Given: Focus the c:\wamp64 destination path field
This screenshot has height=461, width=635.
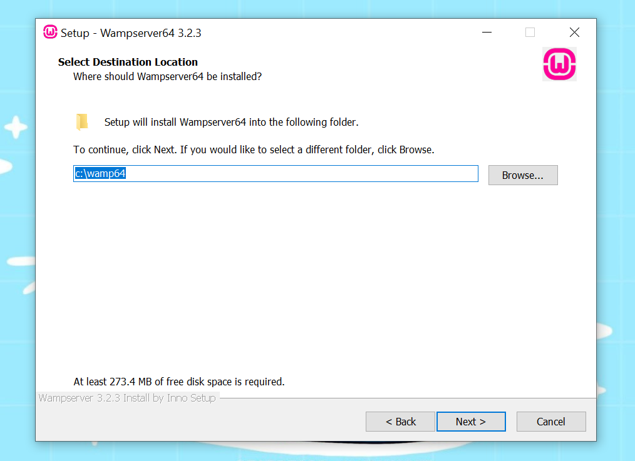Looking at the screenshot, I should click(276, 173).
